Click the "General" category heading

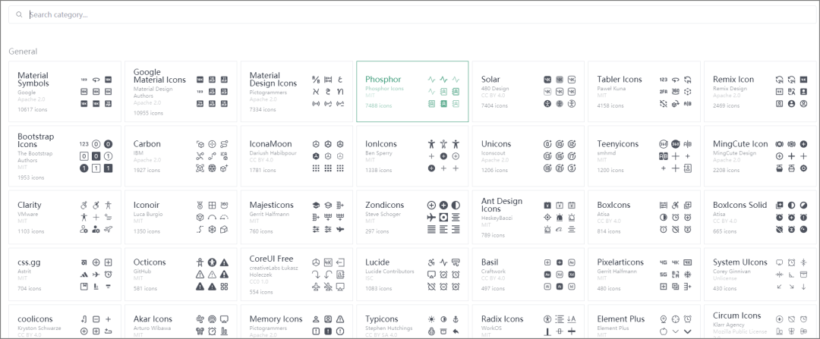coord(23,51)
